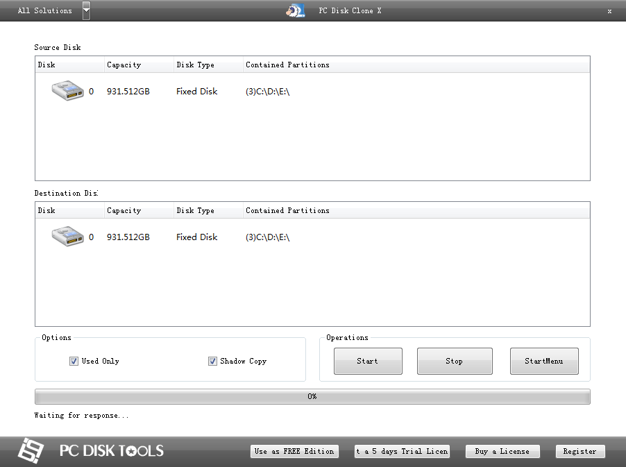Click destination Contained Partitions column header
This screenshot has width=626, height=467.
[416, 210]
